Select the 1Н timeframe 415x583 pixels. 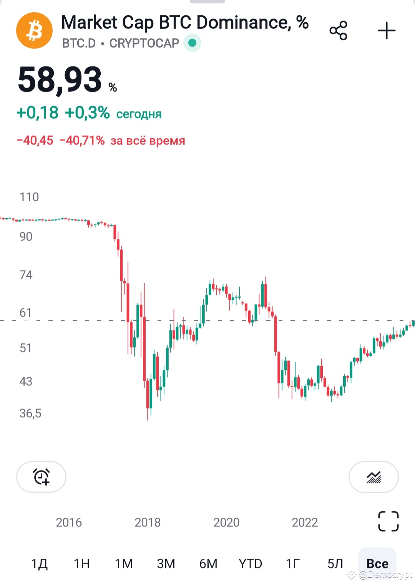(81, 563)
